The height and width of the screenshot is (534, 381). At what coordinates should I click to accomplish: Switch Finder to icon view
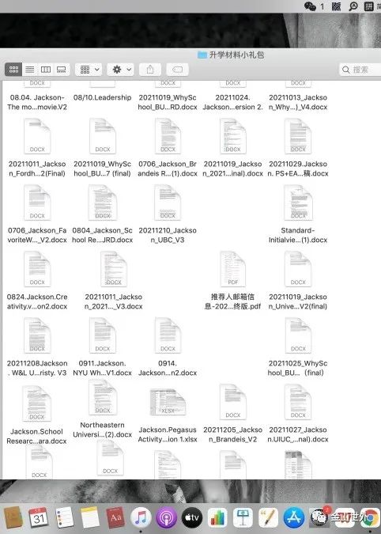(13, 70)
